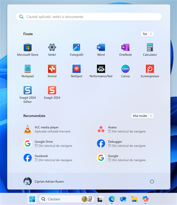
Task: Launch NetSpot app
Action: (x=76, y=71)
